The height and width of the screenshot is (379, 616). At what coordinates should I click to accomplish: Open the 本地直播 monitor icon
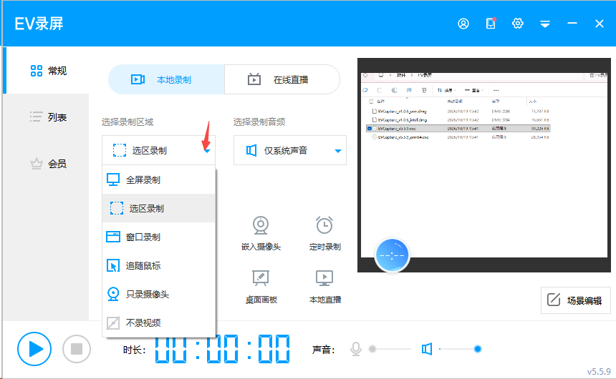[x=324, y=277]
